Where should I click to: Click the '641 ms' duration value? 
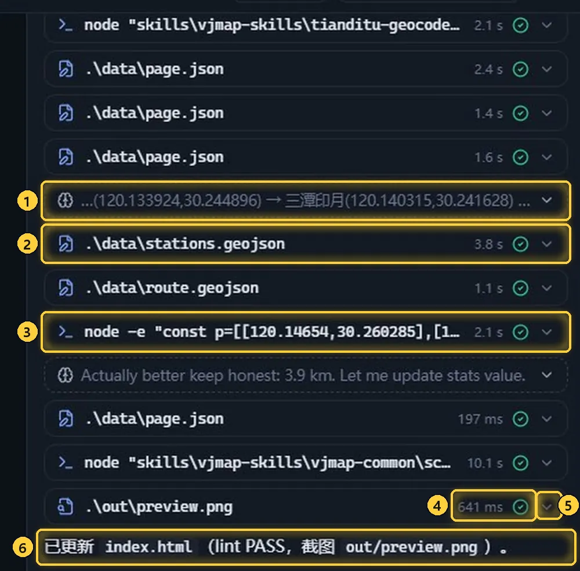point(480,507)
